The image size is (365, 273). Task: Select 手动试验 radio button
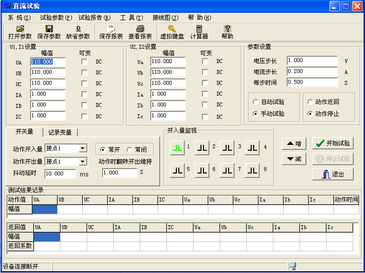click(256, 114)
